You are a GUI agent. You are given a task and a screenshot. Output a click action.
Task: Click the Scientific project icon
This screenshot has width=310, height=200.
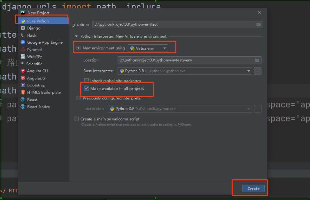(23, 64)
